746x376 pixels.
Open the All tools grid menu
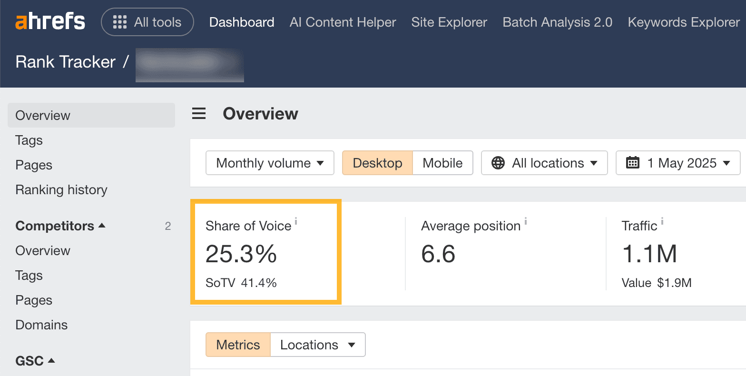(147, 22)
